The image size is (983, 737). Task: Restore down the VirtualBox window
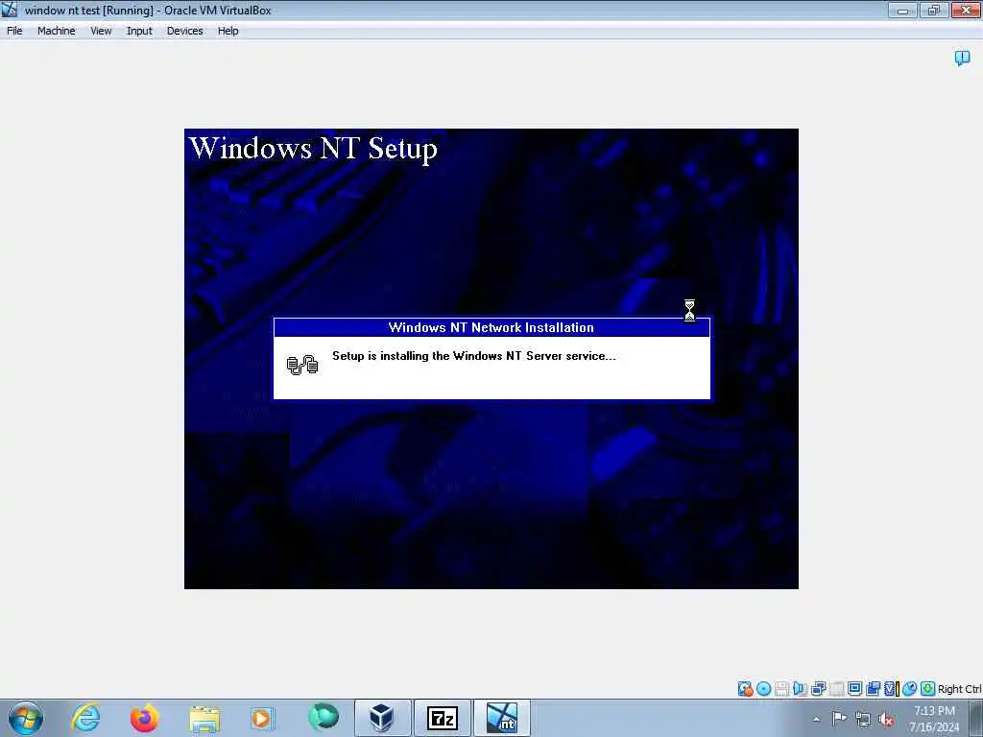coord(934,10)
